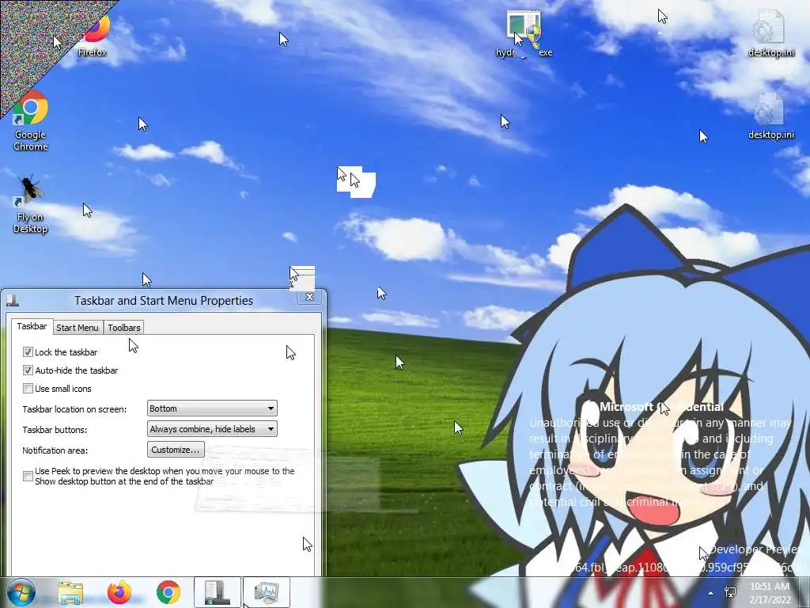Viewport: 810px width, 608px height.
Task: Enable Use small icons checkbox
Action: point(28,388)
